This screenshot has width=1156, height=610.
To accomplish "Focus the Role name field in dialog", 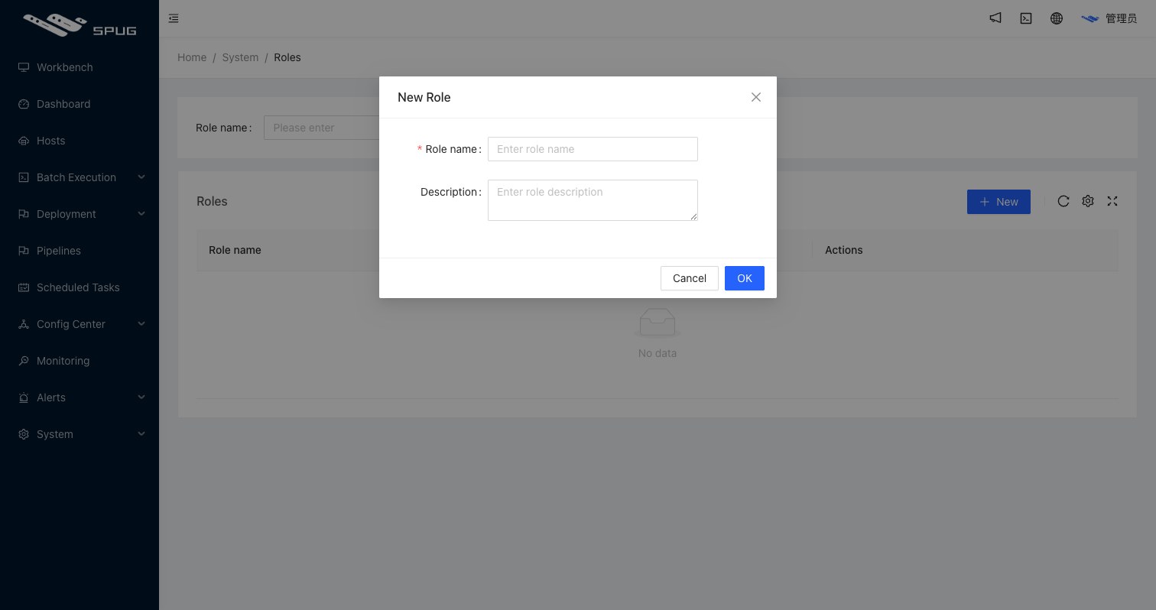I will [x=593, y=149].
